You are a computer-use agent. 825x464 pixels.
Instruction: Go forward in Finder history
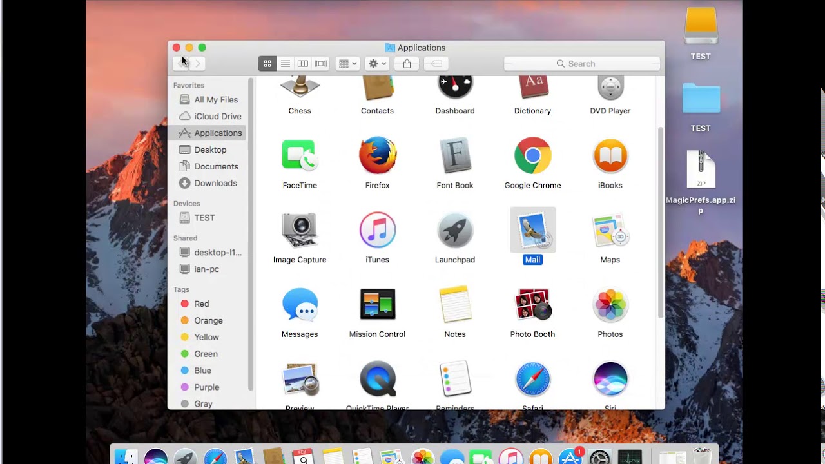coord(198,63)
